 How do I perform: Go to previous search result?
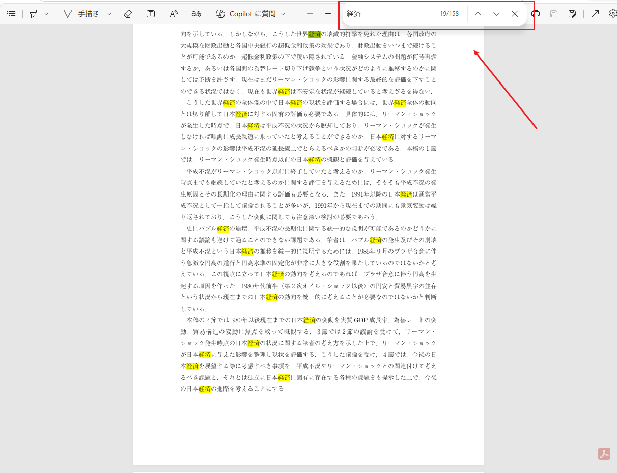[x=478, y=14]
